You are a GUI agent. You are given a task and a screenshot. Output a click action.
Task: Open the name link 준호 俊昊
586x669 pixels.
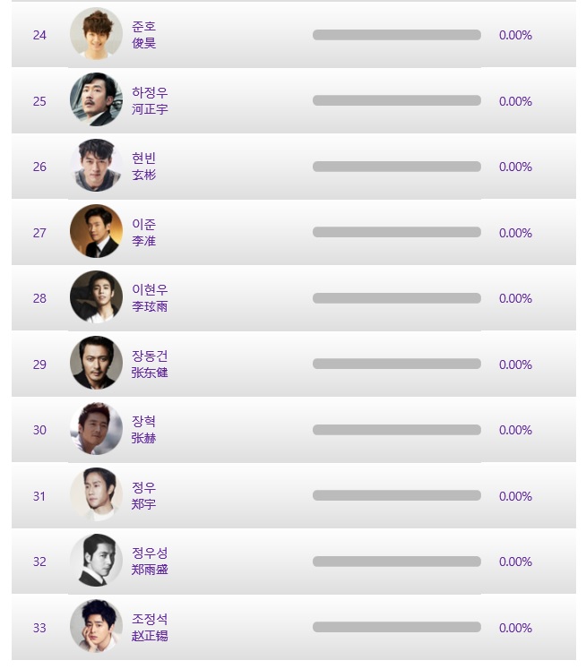[x=144, y=35]
